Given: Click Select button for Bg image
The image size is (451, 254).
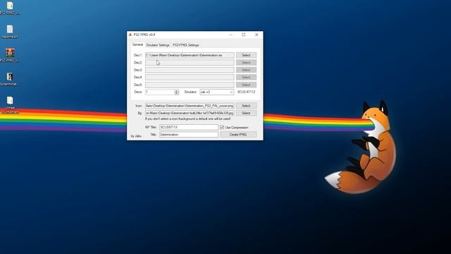Looking at the screenshot, I should tap(246, 113).
